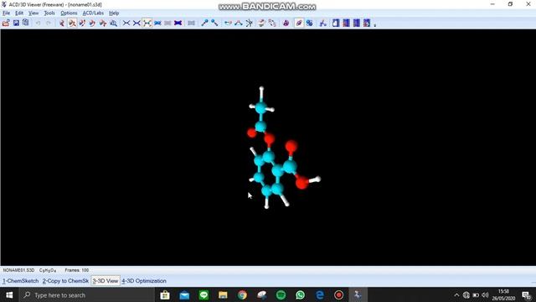
Task: Click the blue molecule structure icon
Action: pyautogui.click(x=322, y=23)
